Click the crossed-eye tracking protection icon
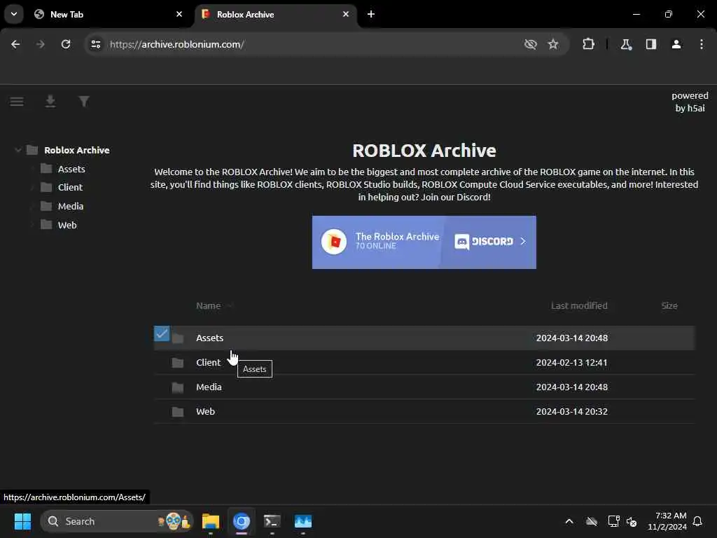 [531, 44]
